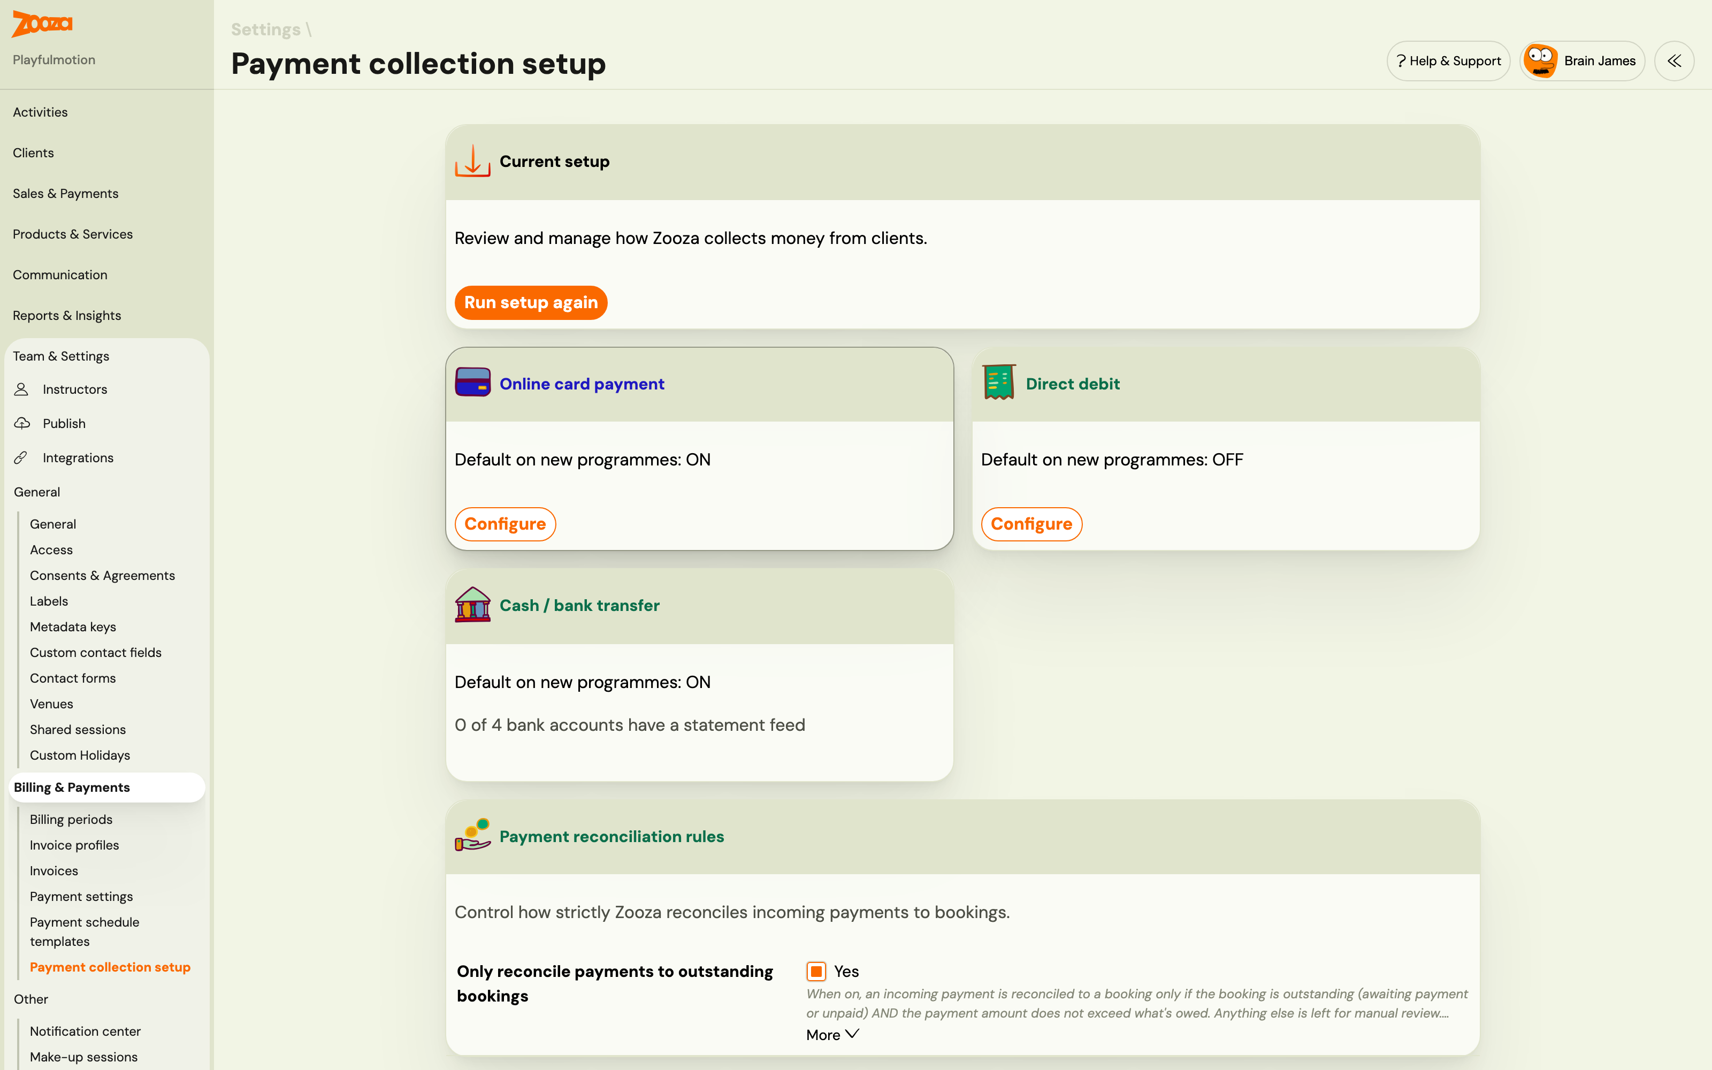This screenshot has width=1712, height=1070.
Task: Open the Online card payment heading
Action: tap(582, 384)
